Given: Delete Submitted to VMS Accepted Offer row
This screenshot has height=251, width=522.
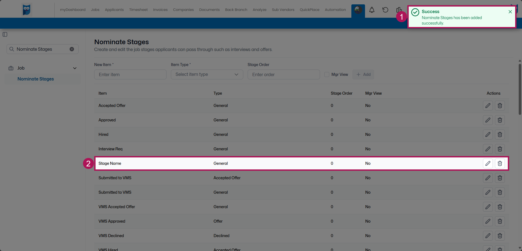Looking at the screenshot, I should coord(500,178).
